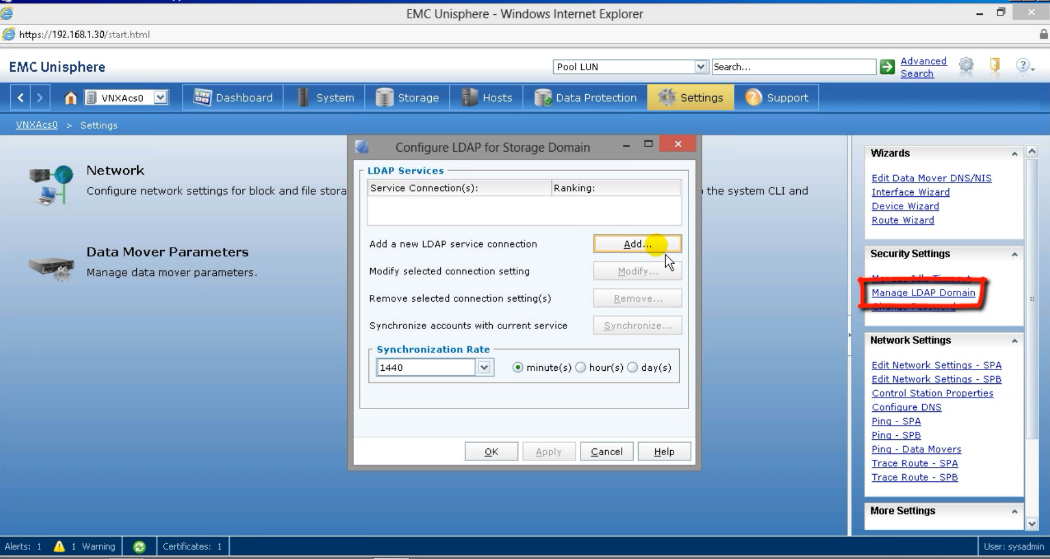Launch the Device Wizard link
The image size is (1050, 559).
[905, 206]
